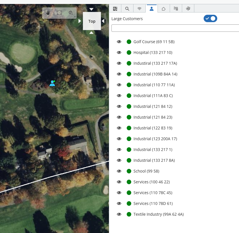Image resolution: width=239 pixels, height=233 pixels.
Task: Open the map alerts tab
Action: pyautogui.click(x=115, y=9)
